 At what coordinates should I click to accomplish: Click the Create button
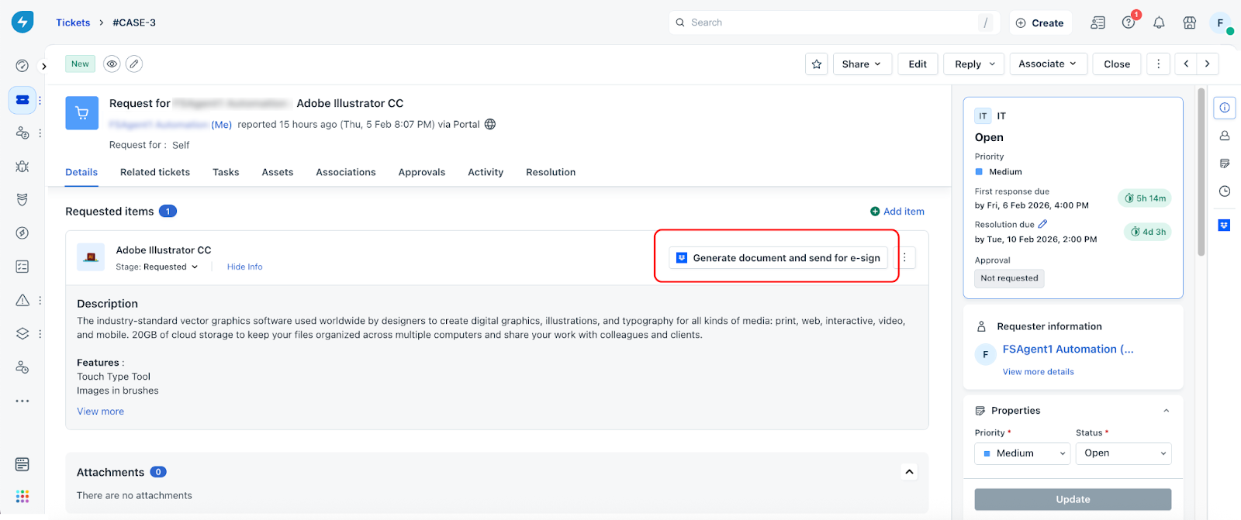point(1039,23)
